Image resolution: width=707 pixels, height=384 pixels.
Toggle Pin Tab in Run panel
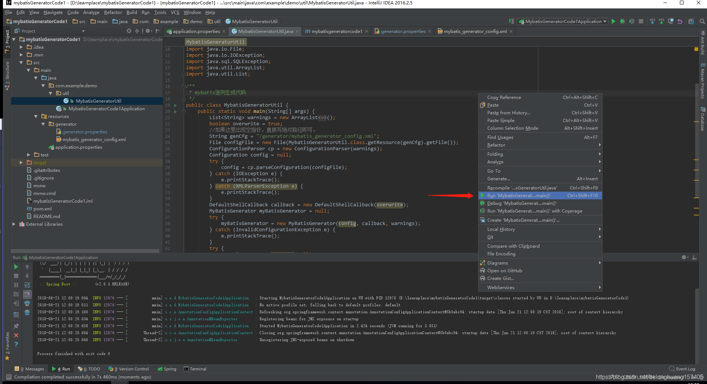[x=16, y=326]
